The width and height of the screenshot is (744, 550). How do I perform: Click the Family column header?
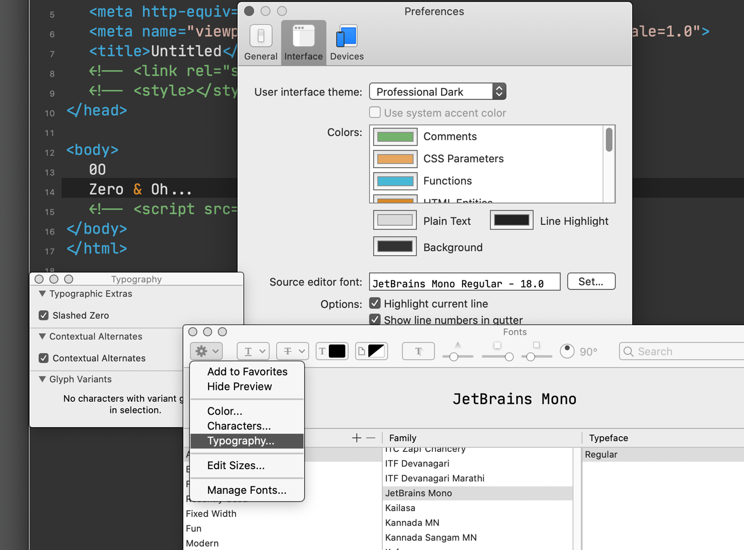[403, 438]
